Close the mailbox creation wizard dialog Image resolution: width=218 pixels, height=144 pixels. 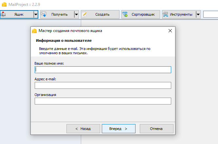pyautogui.click(x=170, y=31)
